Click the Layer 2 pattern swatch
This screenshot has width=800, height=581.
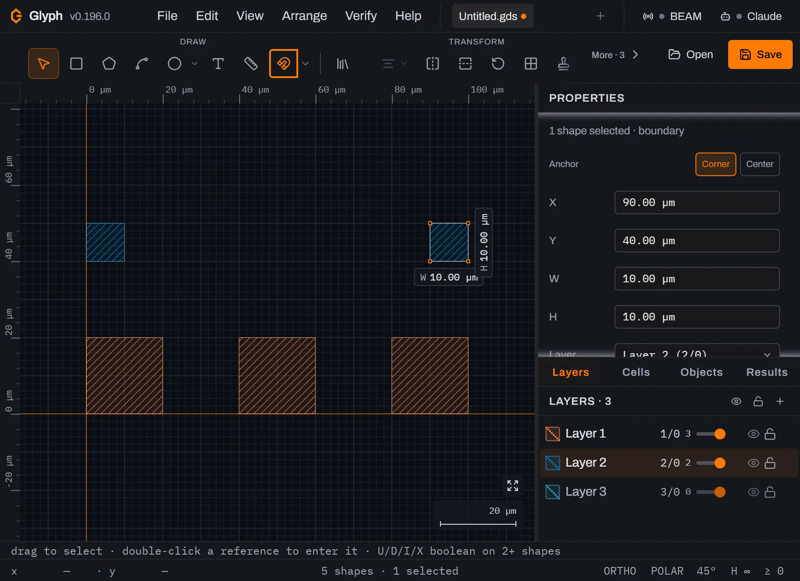(x=553, y=463)
